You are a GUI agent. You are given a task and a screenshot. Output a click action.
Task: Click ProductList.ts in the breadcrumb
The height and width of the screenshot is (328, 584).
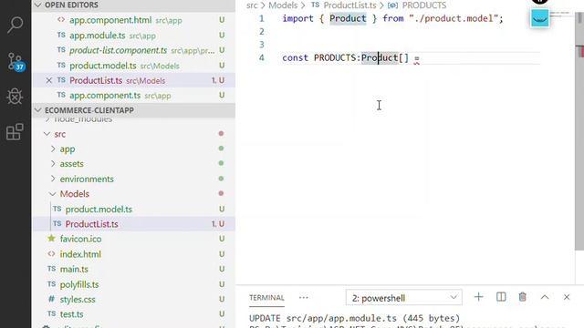click(x=349, y=5)
